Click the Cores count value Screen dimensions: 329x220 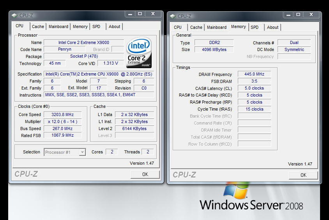coord(112,152)
